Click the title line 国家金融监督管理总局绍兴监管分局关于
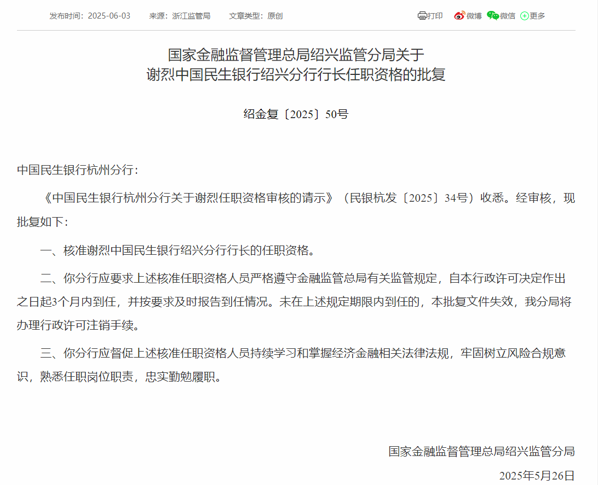Viewport: 598px width, 485px height. (296, 55)
